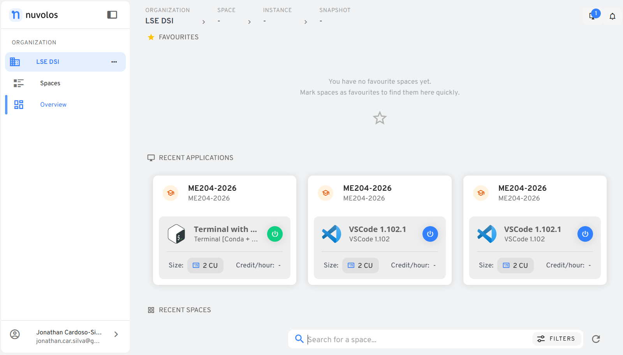Collapse the sidebar with the panel icon

pos(112,15)
